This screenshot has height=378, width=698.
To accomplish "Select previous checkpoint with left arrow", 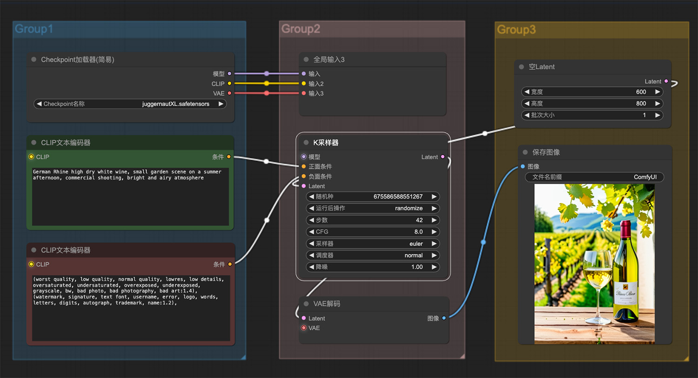I will (x=39, y=104).
